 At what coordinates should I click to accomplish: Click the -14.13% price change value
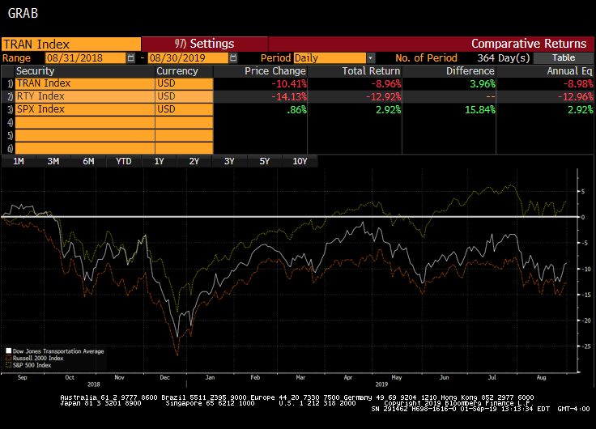coord(289,97)
